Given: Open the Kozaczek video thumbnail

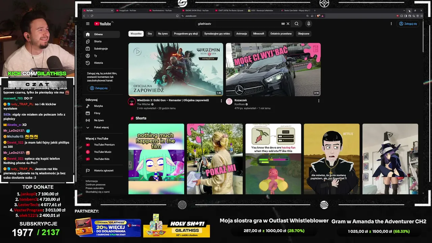Looking at the screenshot, I should (273, 70).
